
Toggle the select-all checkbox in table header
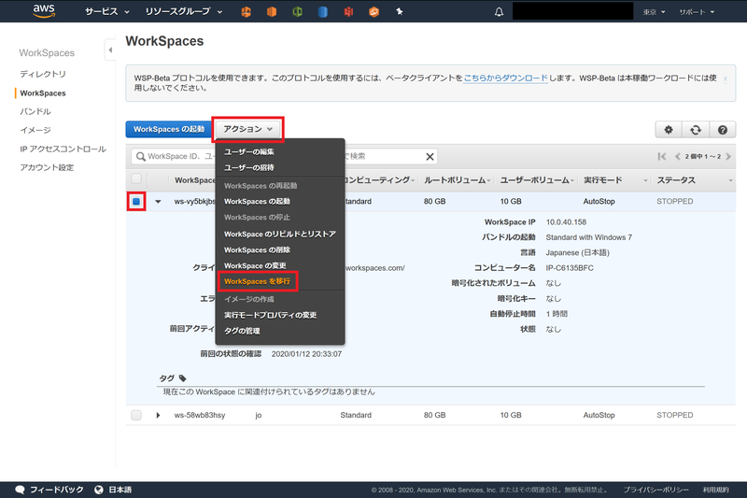pos(136,178)
